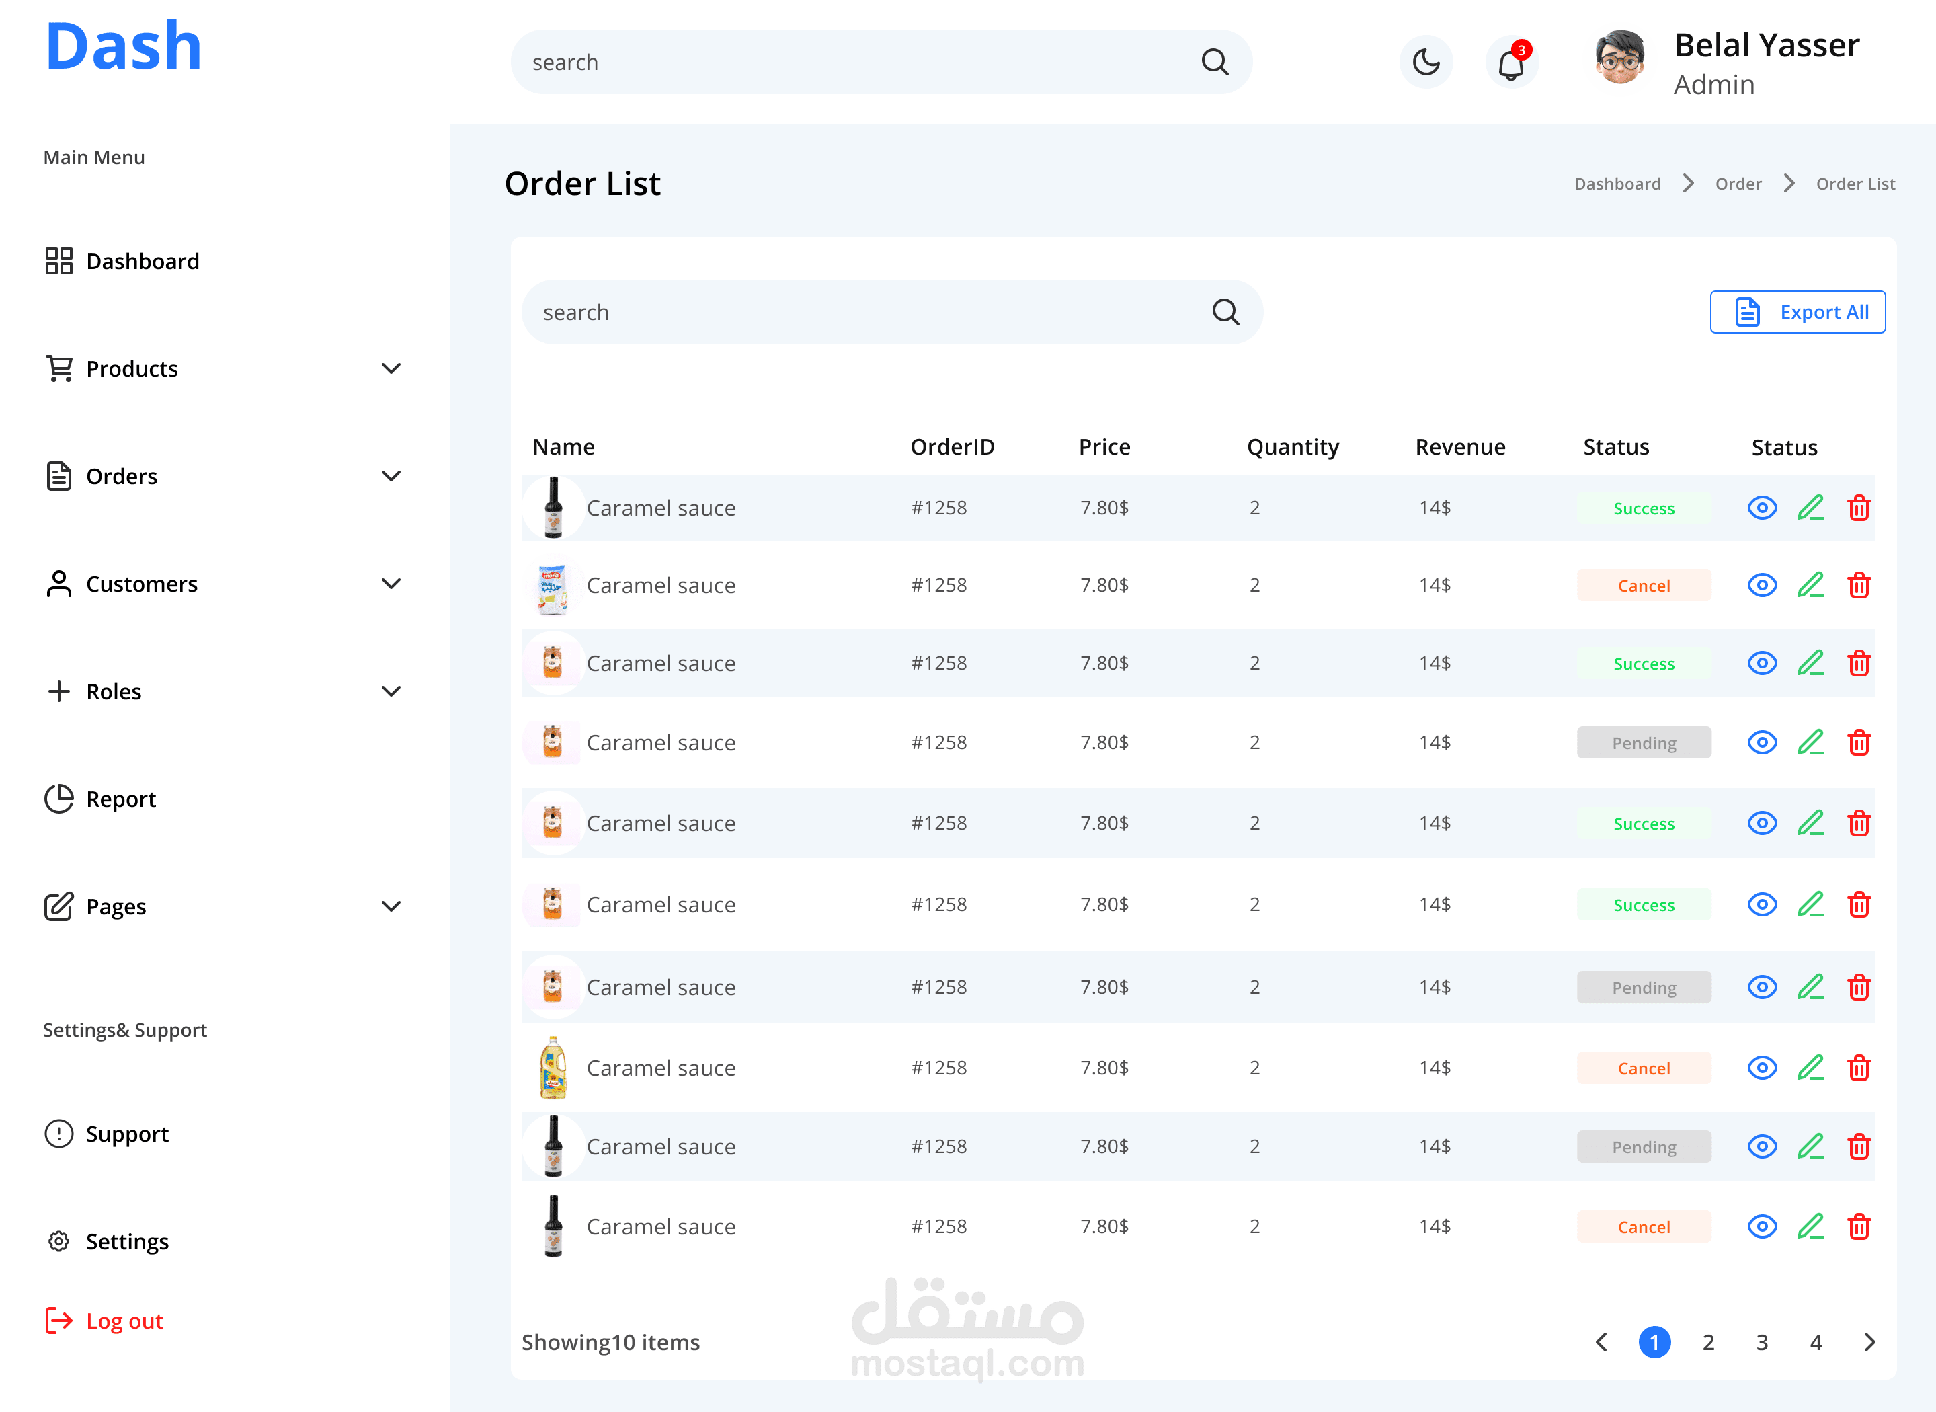Toggle dark mode moon icon

click(1426, 63)
